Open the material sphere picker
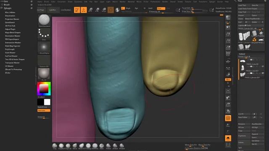This screenshot has height=151, width=269. 44,74
